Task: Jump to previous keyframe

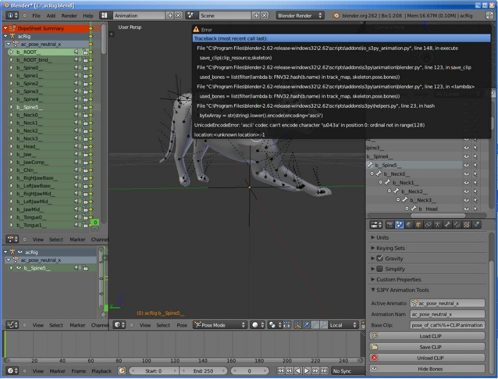Action: click(289, 371)
